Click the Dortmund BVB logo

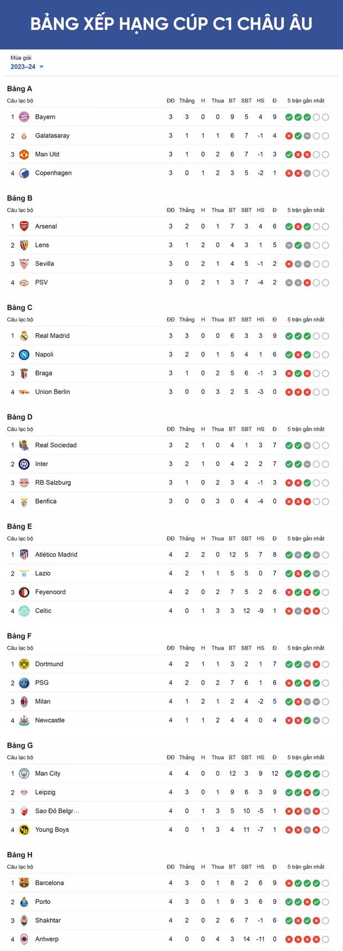point(24,664)
